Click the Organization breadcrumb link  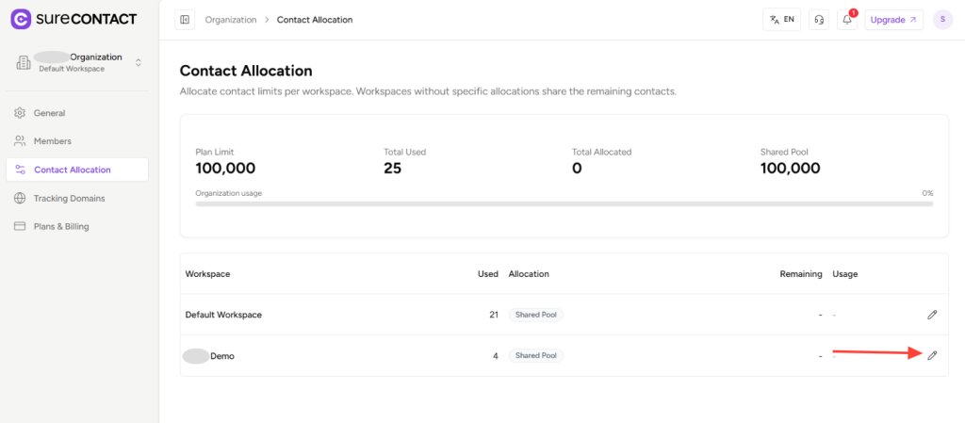230,20
